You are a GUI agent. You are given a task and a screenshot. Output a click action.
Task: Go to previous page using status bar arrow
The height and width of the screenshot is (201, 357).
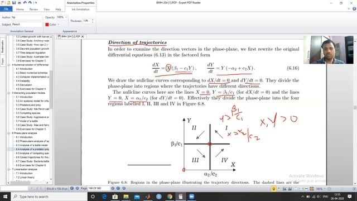[77, 188]
